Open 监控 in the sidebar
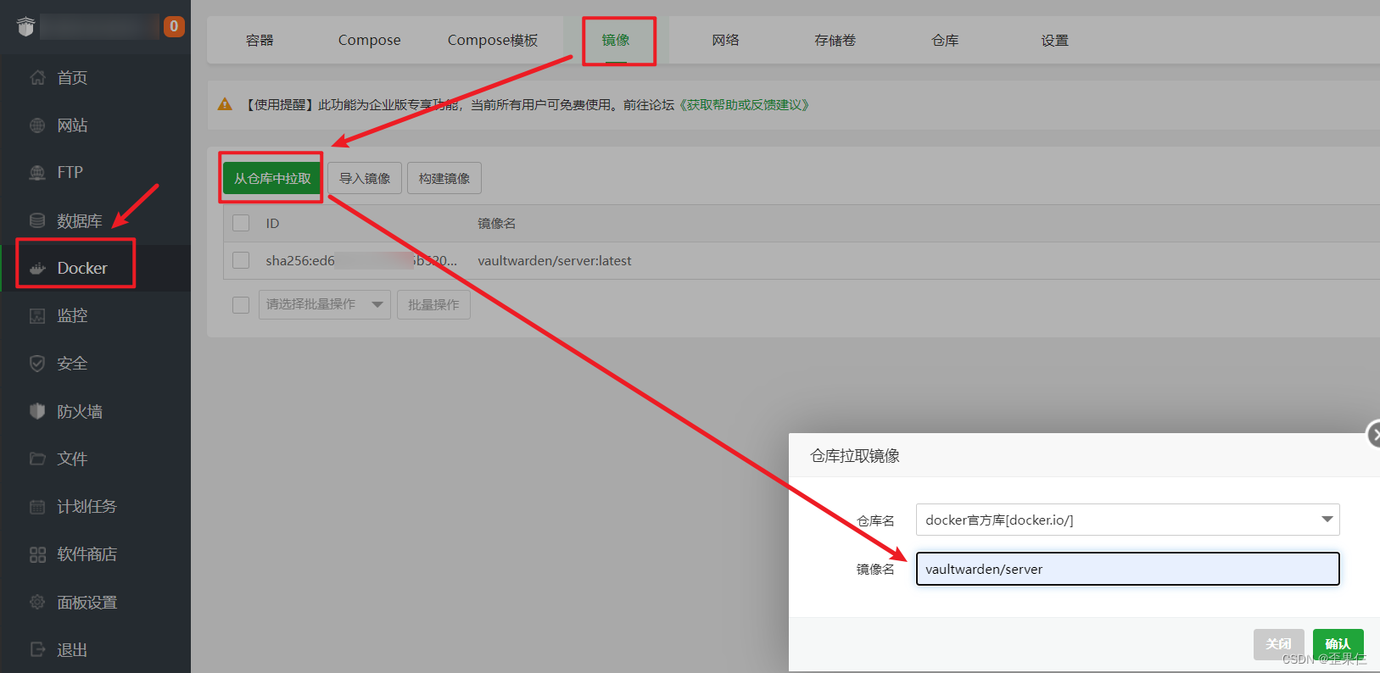 point(72,316)
